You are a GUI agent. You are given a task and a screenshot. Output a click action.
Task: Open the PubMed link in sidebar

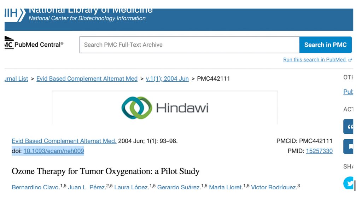click(348, 92)
